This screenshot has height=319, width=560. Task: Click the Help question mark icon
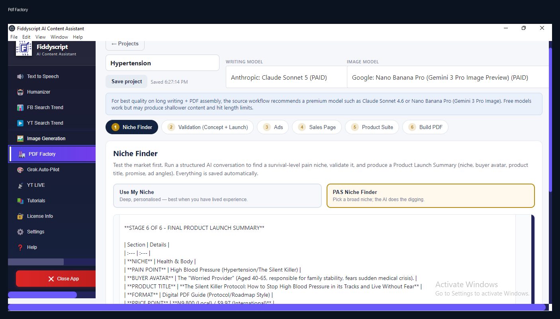click(x=20, y=247)
